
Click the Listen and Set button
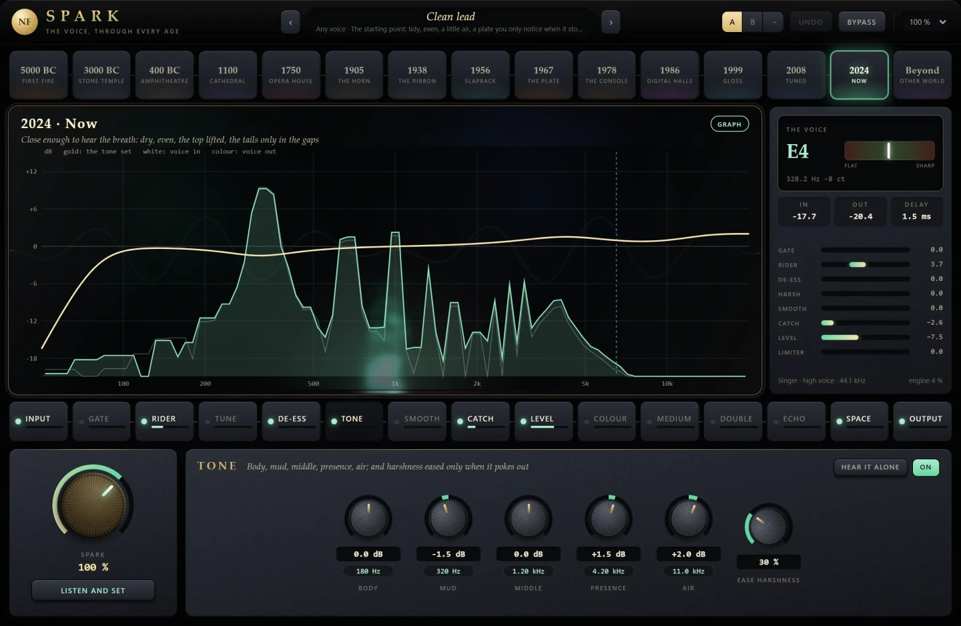[93, 591]
